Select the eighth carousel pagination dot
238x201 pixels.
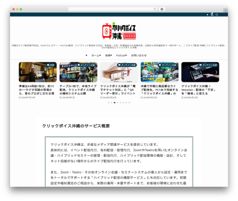pyautogui.click(x=129, y=103)
